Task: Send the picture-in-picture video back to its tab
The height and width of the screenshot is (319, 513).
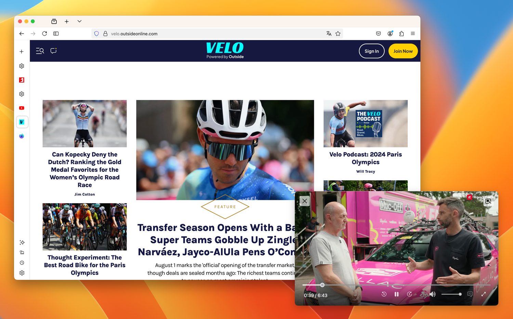Action: coord(488,201)
